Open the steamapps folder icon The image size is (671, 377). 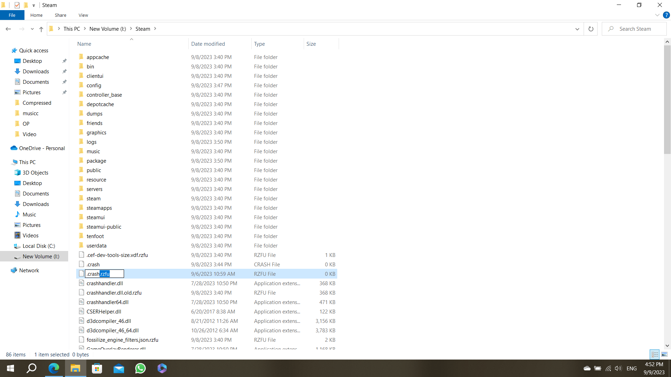(x=81, y=208)
